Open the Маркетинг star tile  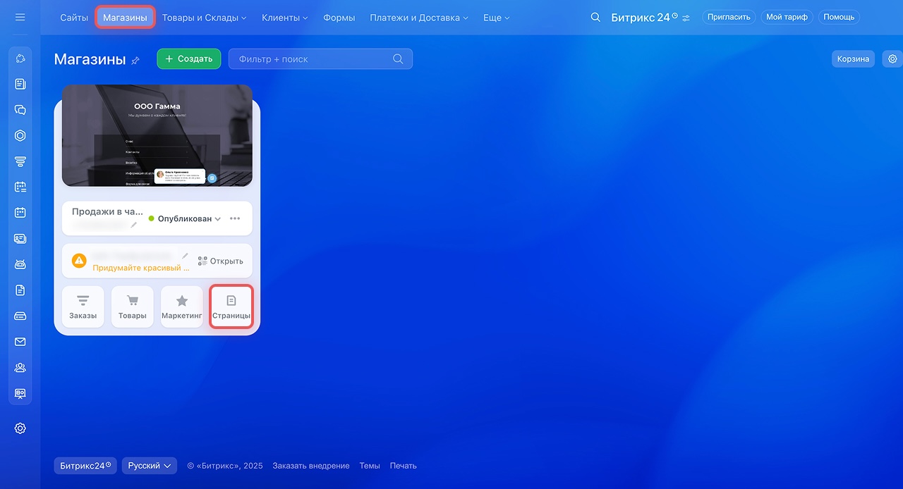pyautogui.click(x=182, y=307)
